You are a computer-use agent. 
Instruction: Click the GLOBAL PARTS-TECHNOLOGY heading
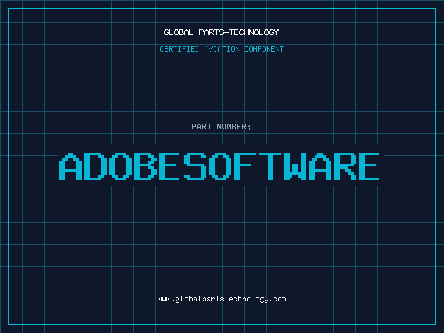(221, 33)
